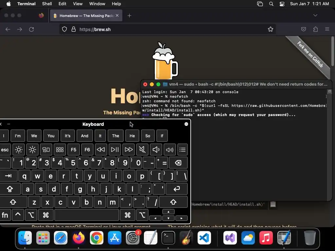Open Launchpad in the Dock
The image size is (335, 251).
coord(43,238)
